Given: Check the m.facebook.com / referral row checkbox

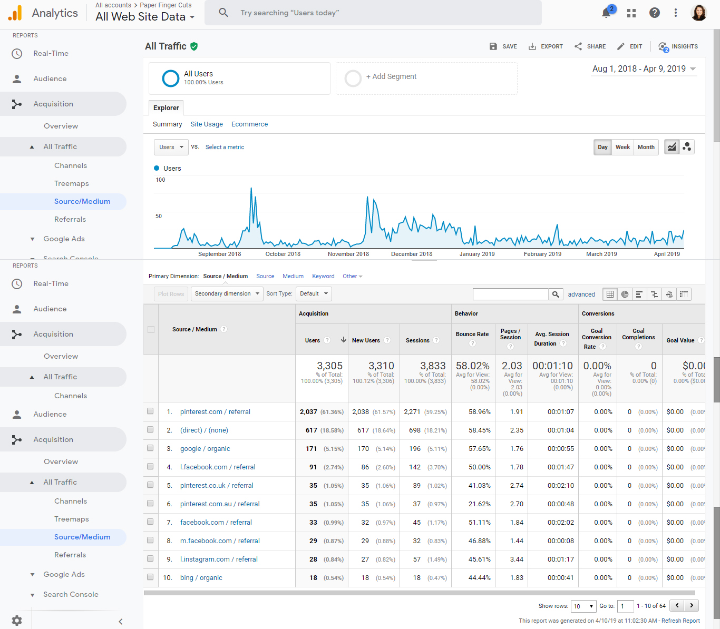Looking at the screenshot, I should click(x=150, y=540).
